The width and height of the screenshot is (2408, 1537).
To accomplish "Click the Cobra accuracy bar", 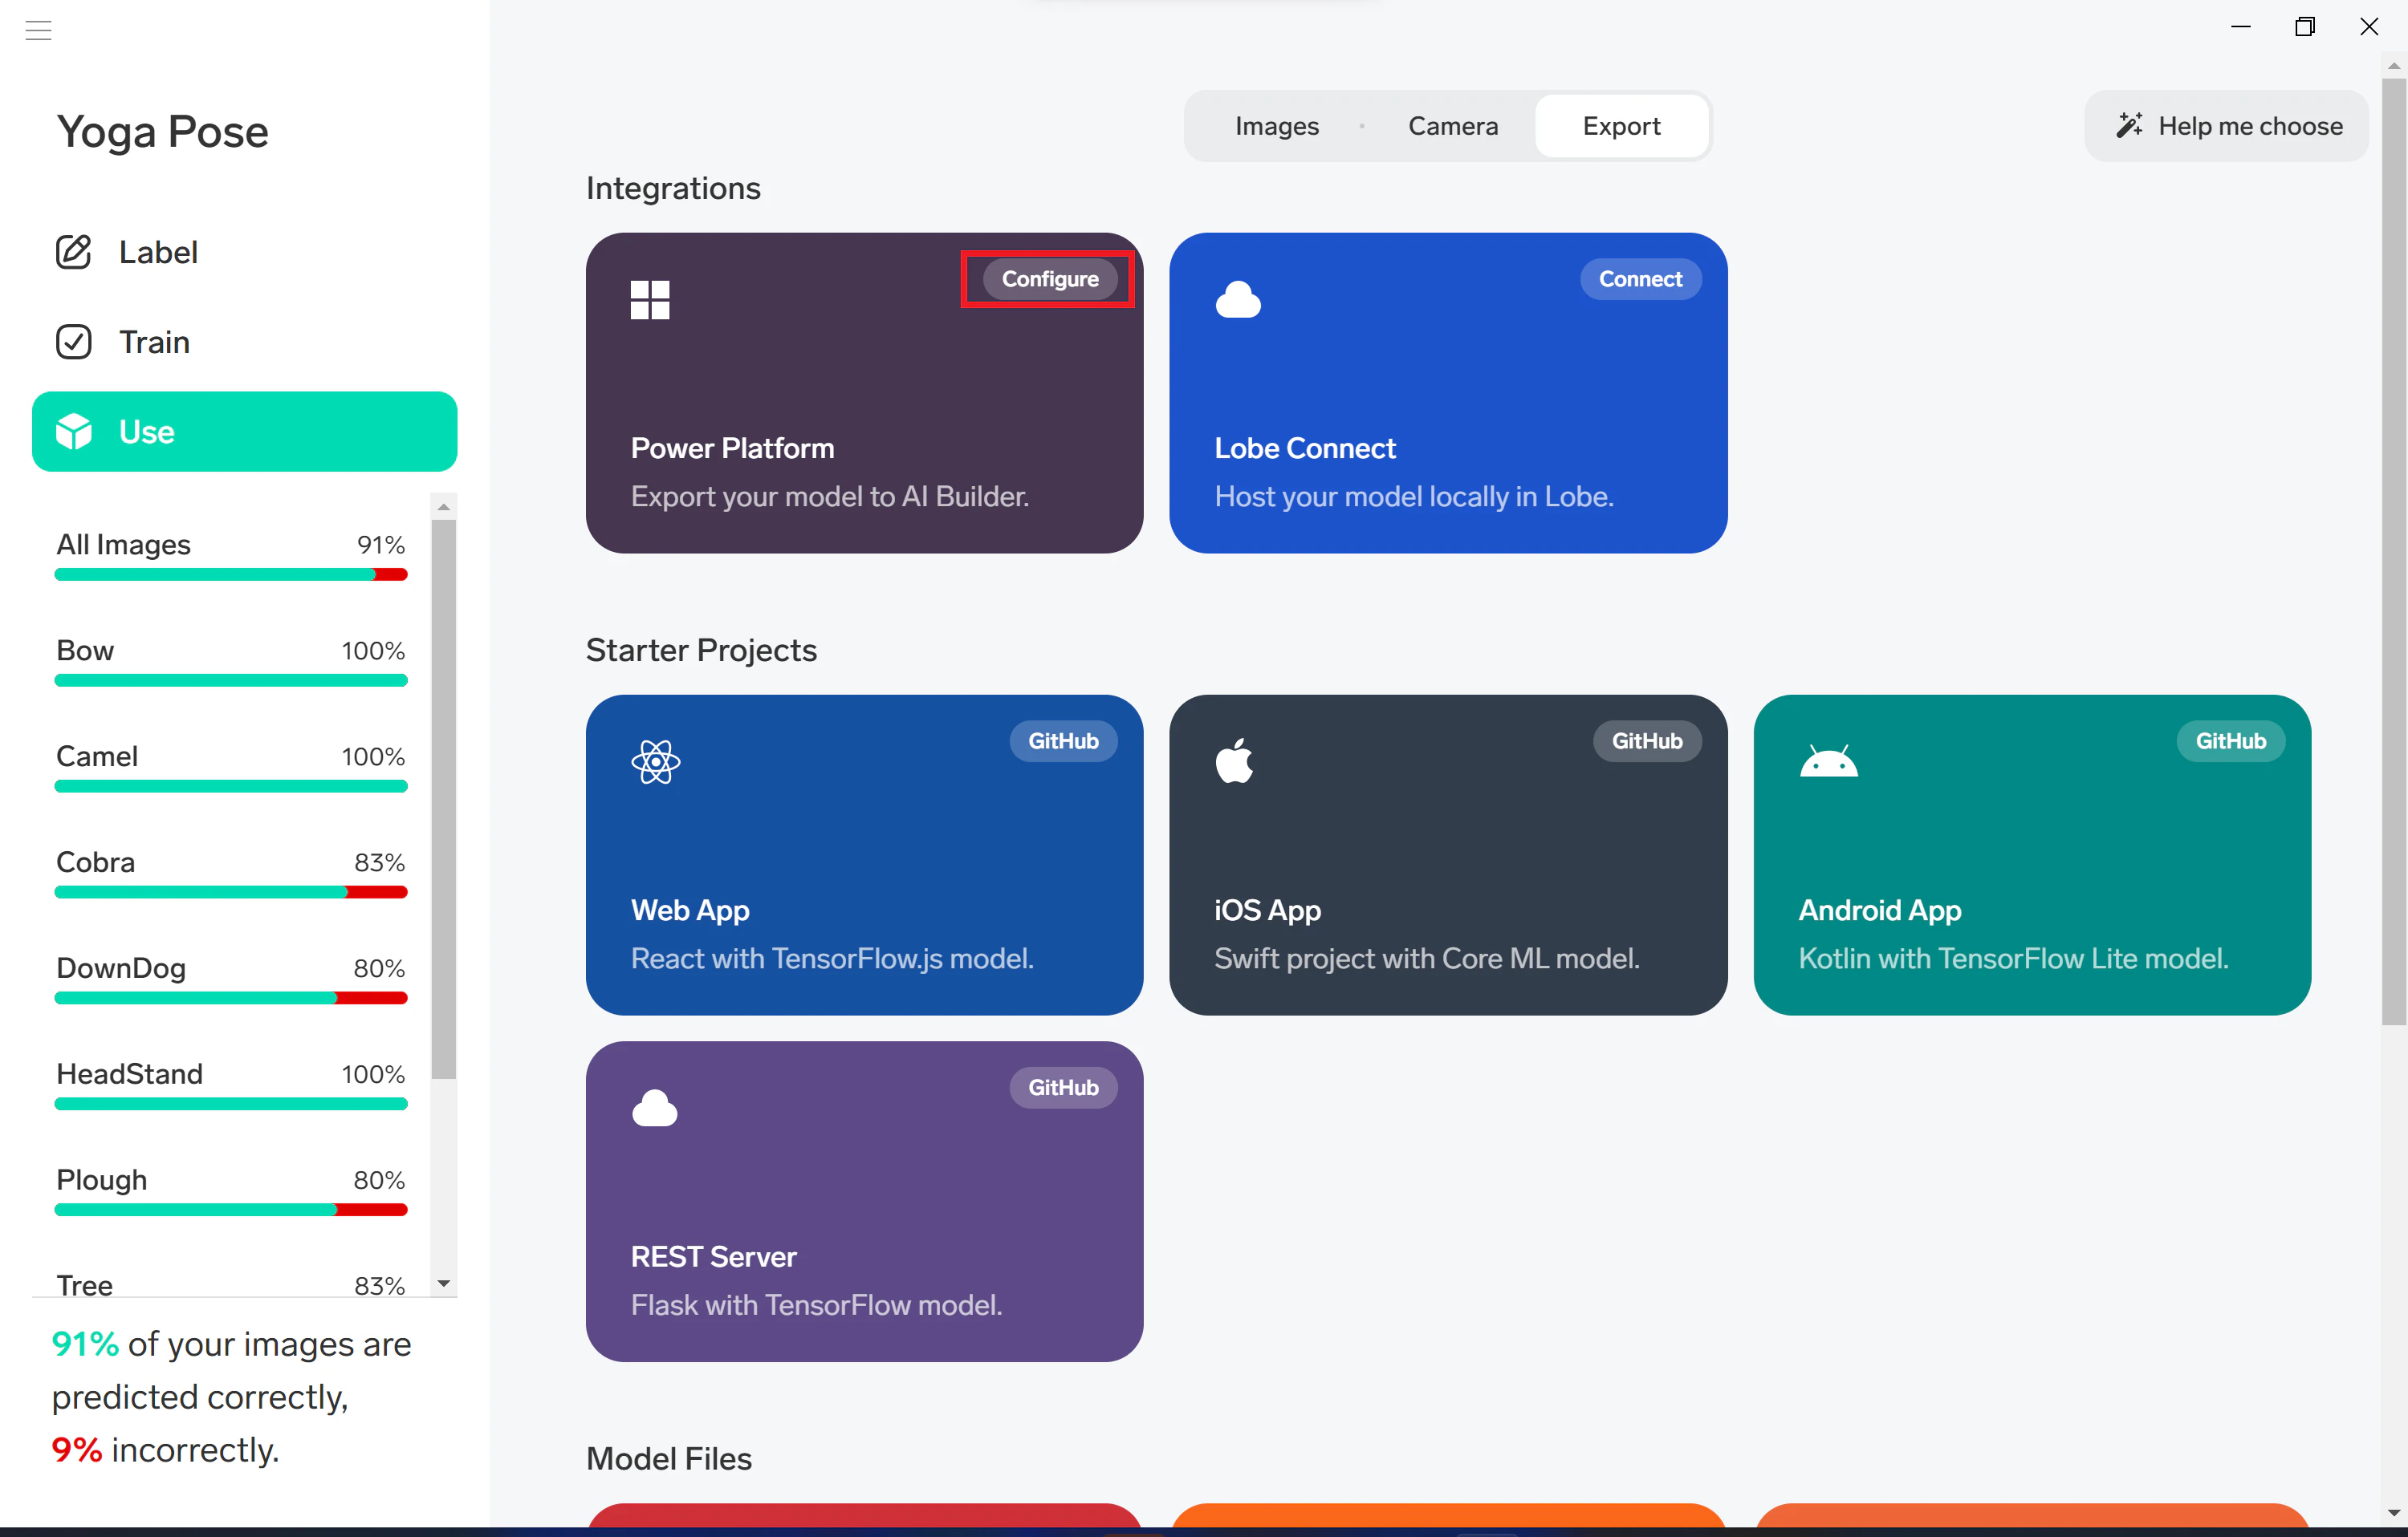I will click(x=231, y=892).
